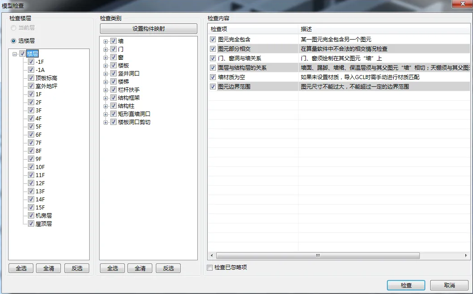Expand the 栏杆扶手 category node
473x294 pixels.
tap(105, 90)
